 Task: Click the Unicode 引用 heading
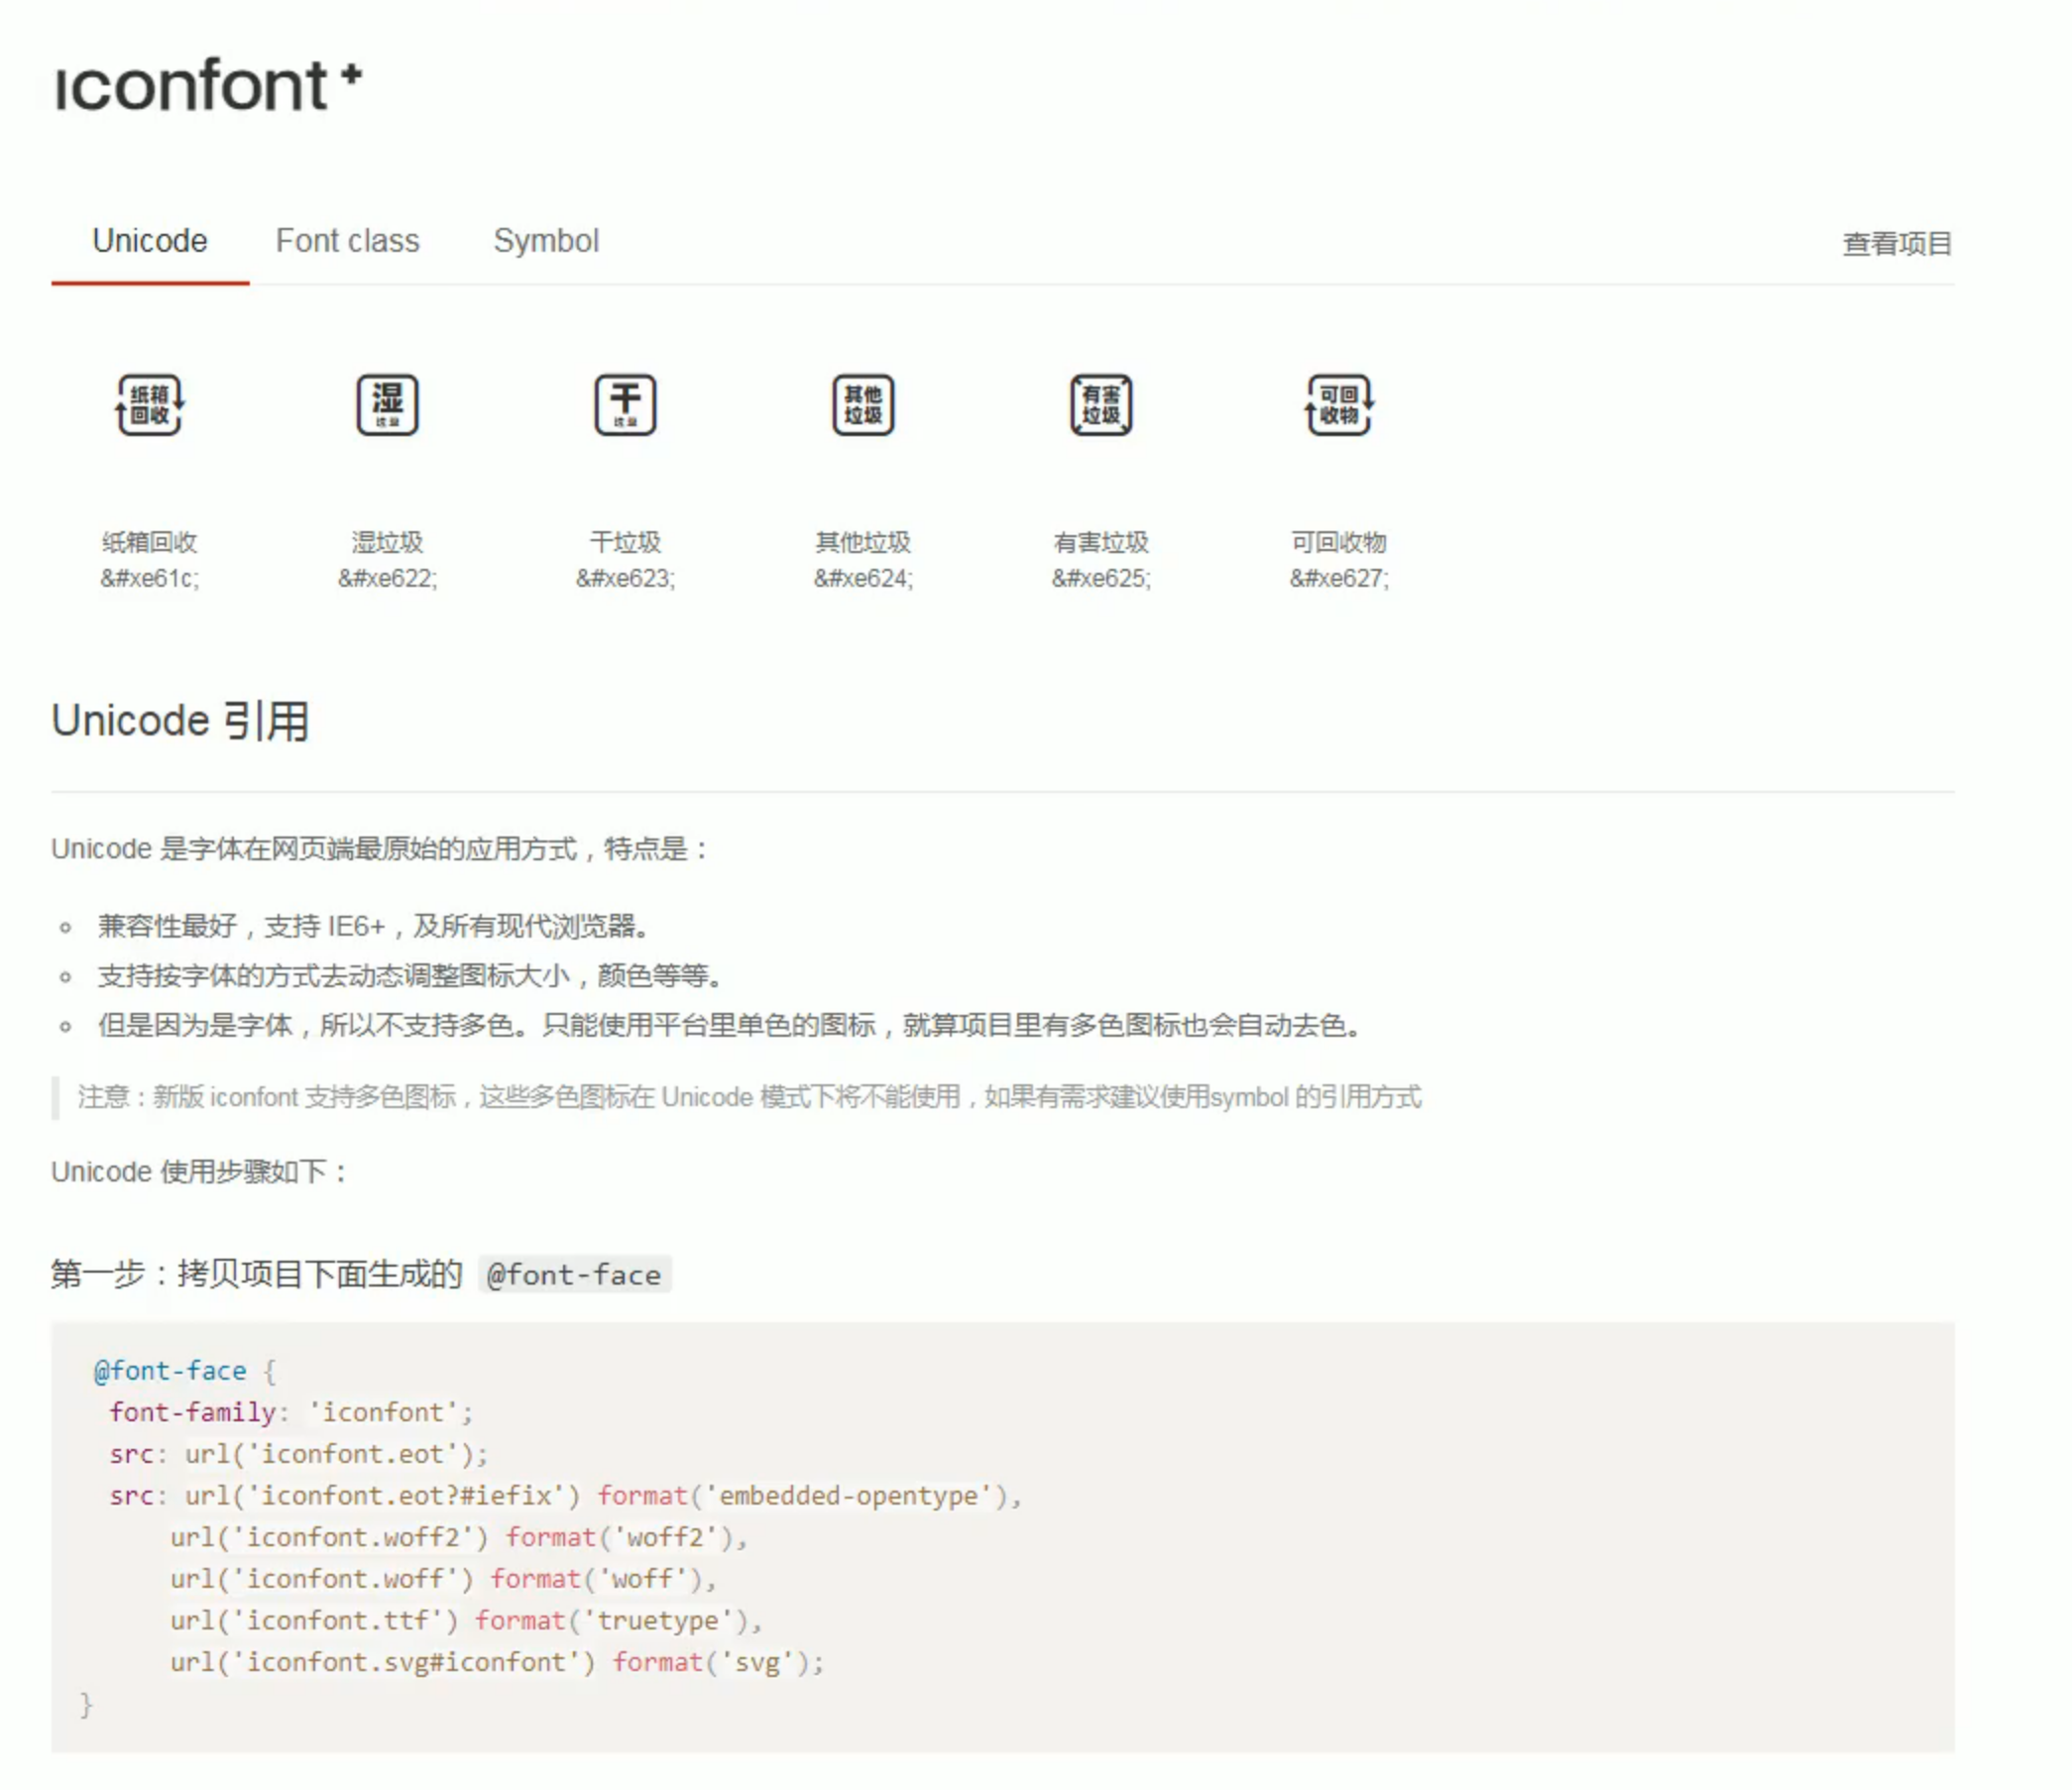click(180, 720)
